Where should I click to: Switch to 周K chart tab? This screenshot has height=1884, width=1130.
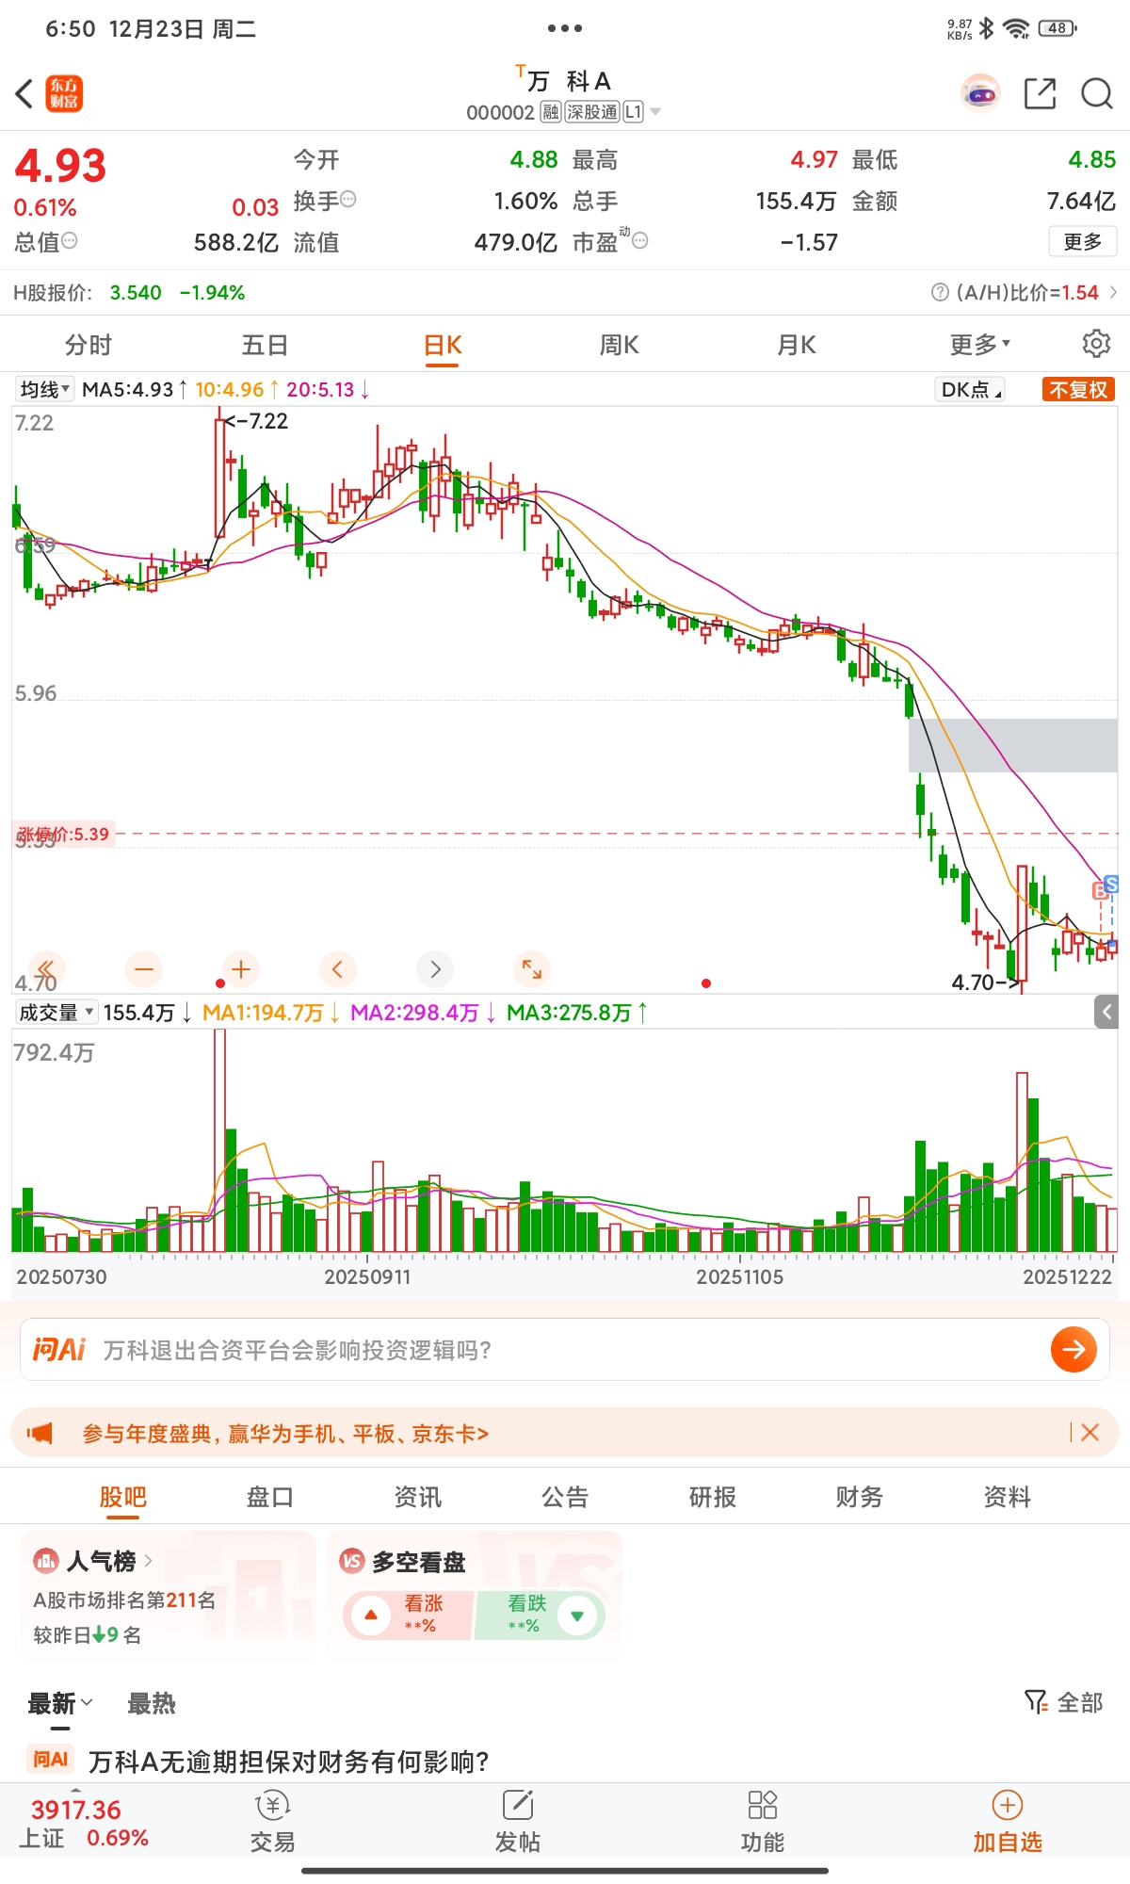pyautogui.click(x=620, y=345)
